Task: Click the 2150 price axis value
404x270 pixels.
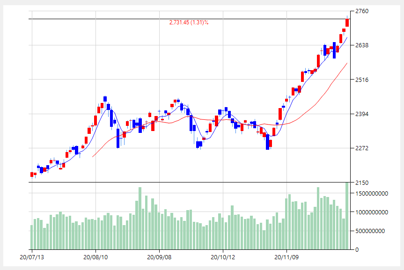Action: pyautogui.click(x=362, y=182)
